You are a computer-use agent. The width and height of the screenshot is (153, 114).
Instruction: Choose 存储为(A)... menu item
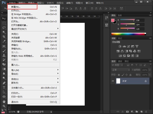[34, 49]
